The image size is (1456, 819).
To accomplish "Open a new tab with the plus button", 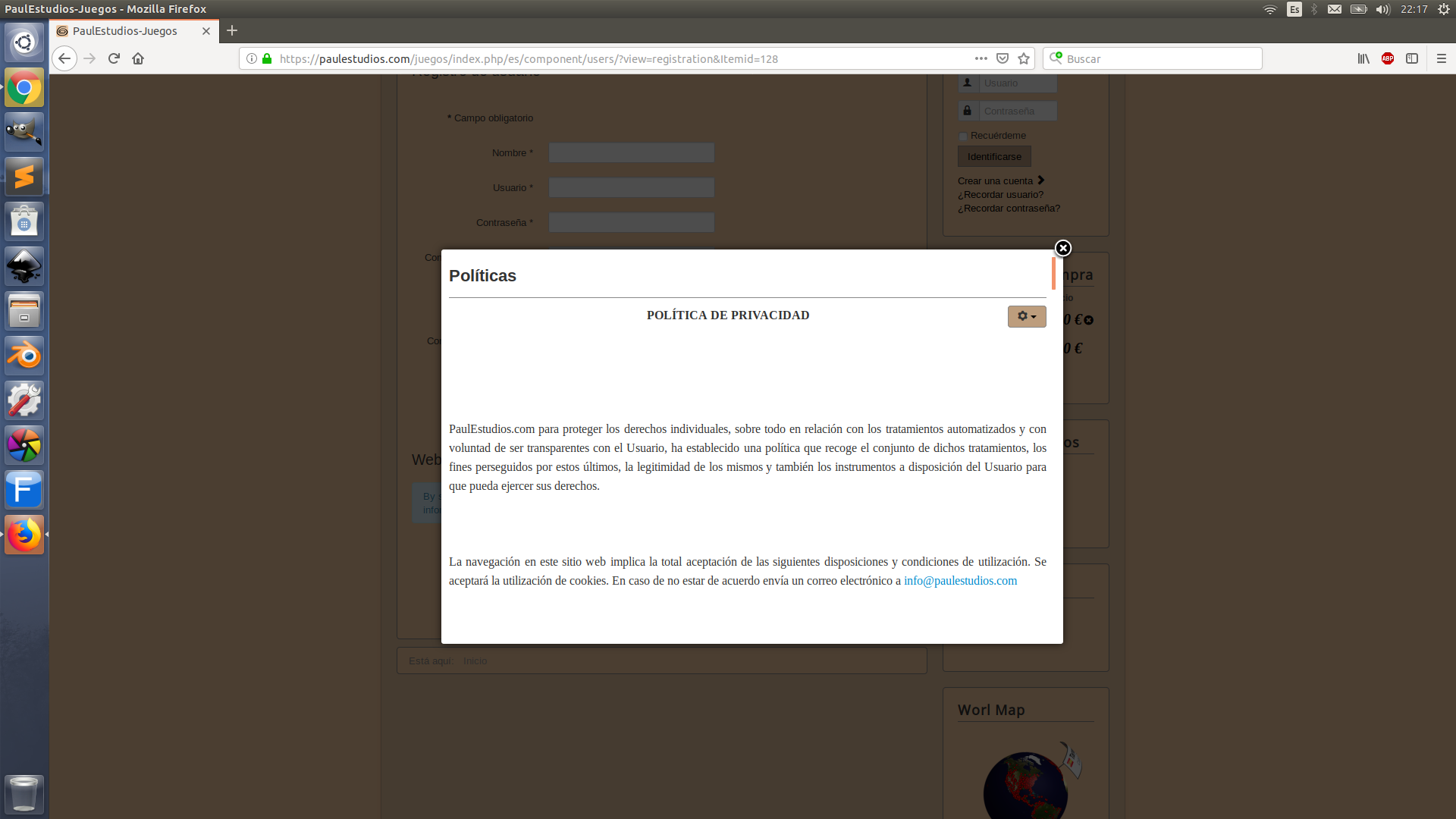I will 232,30.
